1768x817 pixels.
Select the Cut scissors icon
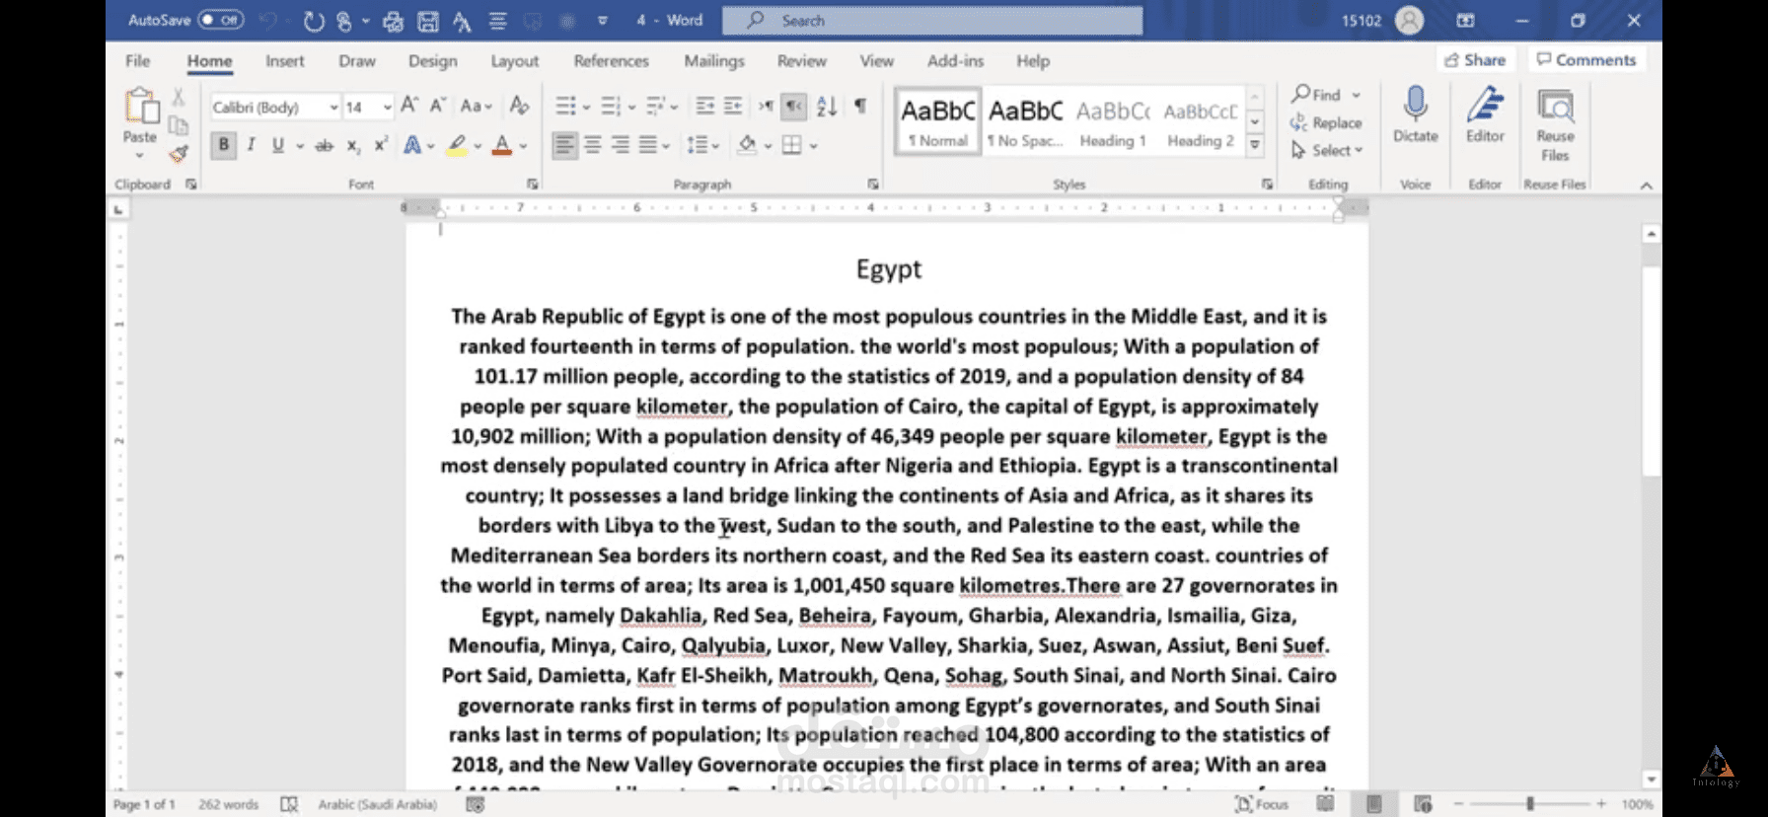[x=179, y=97]
